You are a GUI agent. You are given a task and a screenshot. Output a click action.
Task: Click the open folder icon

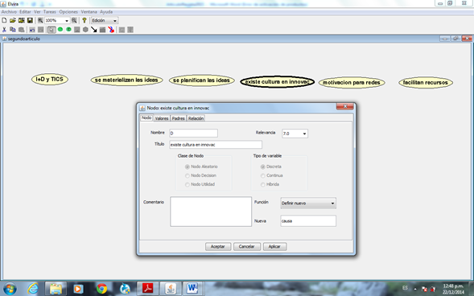13,20
